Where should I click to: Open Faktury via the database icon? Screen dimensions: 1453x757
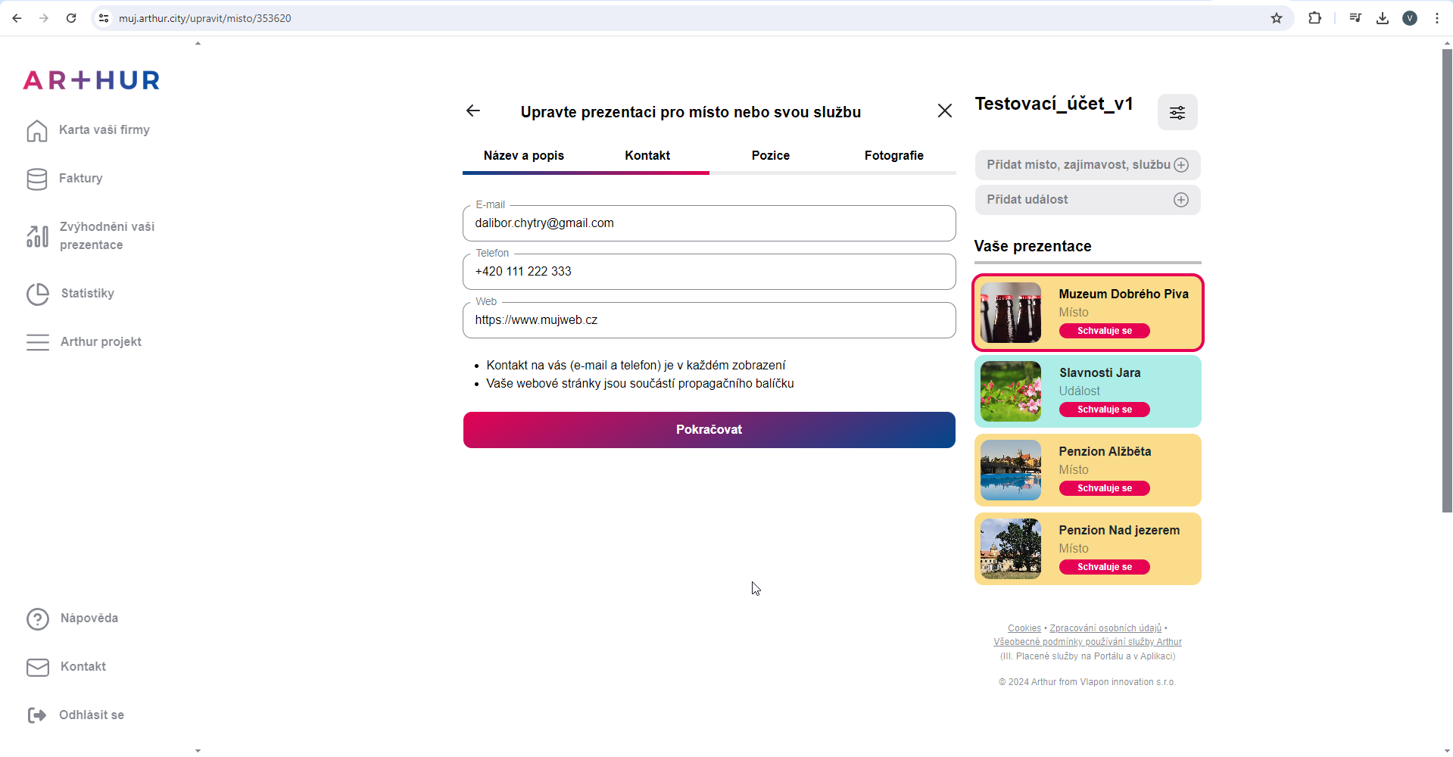pyautogui.click(x=36, y=179)
